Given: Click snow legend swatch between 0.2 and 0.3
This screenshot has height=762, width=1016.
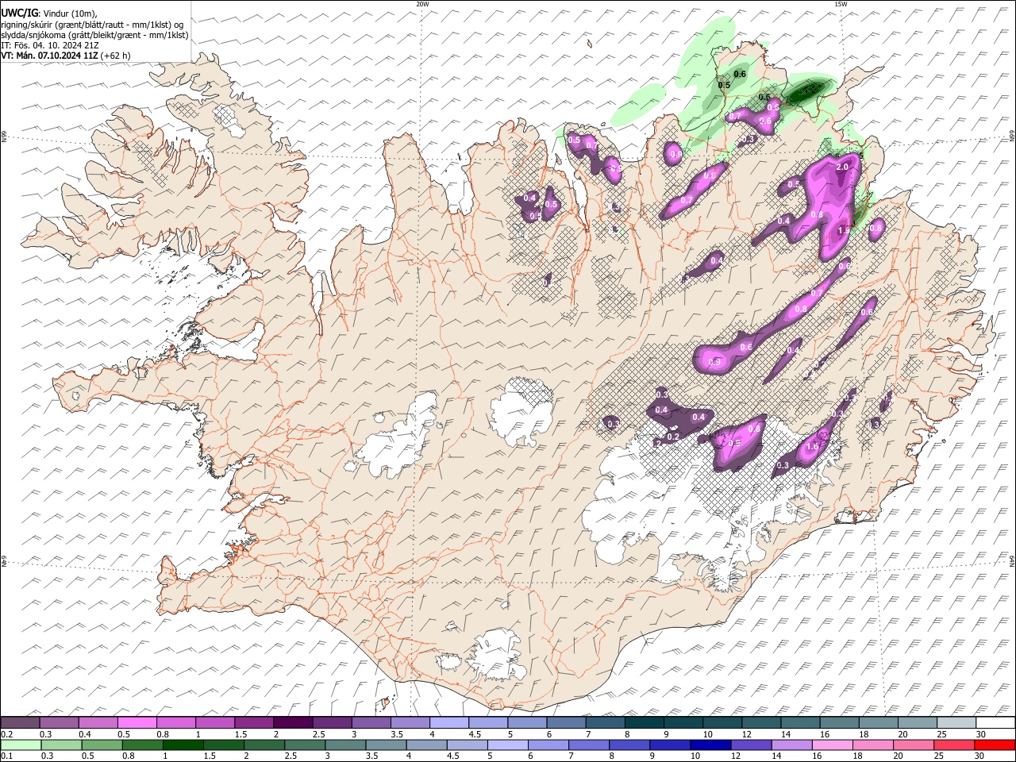Looking at the screenshot, I should pos(20,723).
